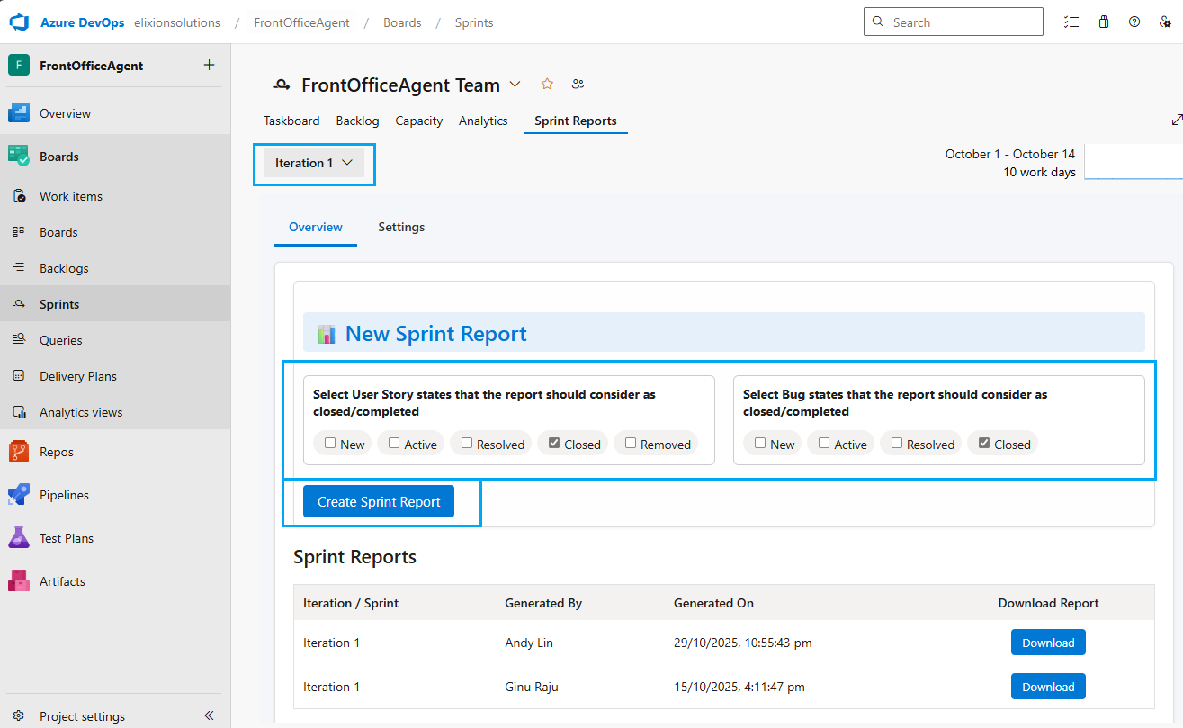The width and height of the screenshot is (1183, 728).
Task: Enable the Removed User Story state checkbox
Action: coord(631,443)
